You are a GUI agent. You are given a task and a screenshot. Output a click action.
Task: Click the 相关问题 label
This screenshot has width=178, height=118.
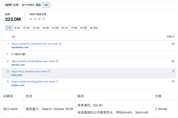20,54
